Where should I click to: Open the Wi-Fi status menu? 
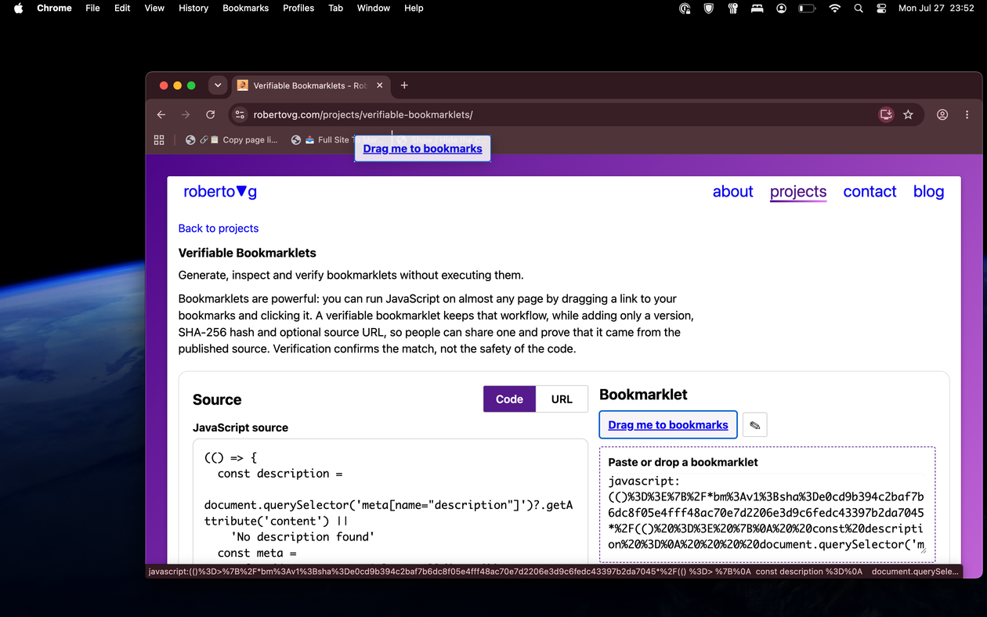[835, 8]
